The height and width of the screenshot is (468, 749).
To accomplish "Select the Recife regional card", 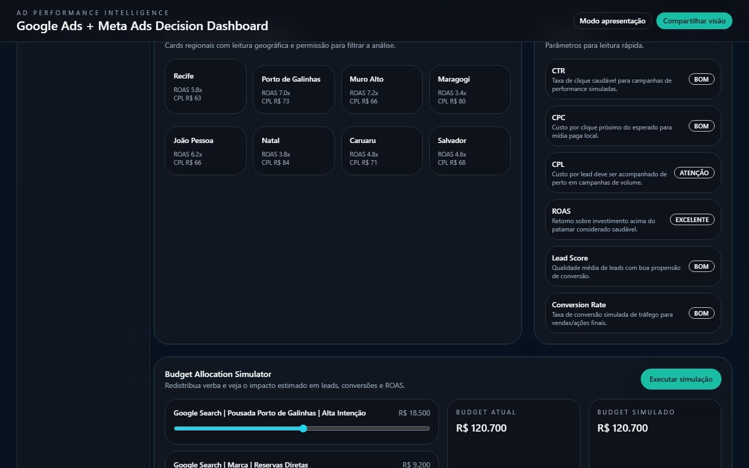I will click(x=205, y=86).
